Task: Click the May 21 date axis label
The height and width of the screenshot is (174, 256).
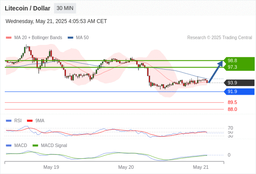Action: pyautogui.click(x=200, y=167)
